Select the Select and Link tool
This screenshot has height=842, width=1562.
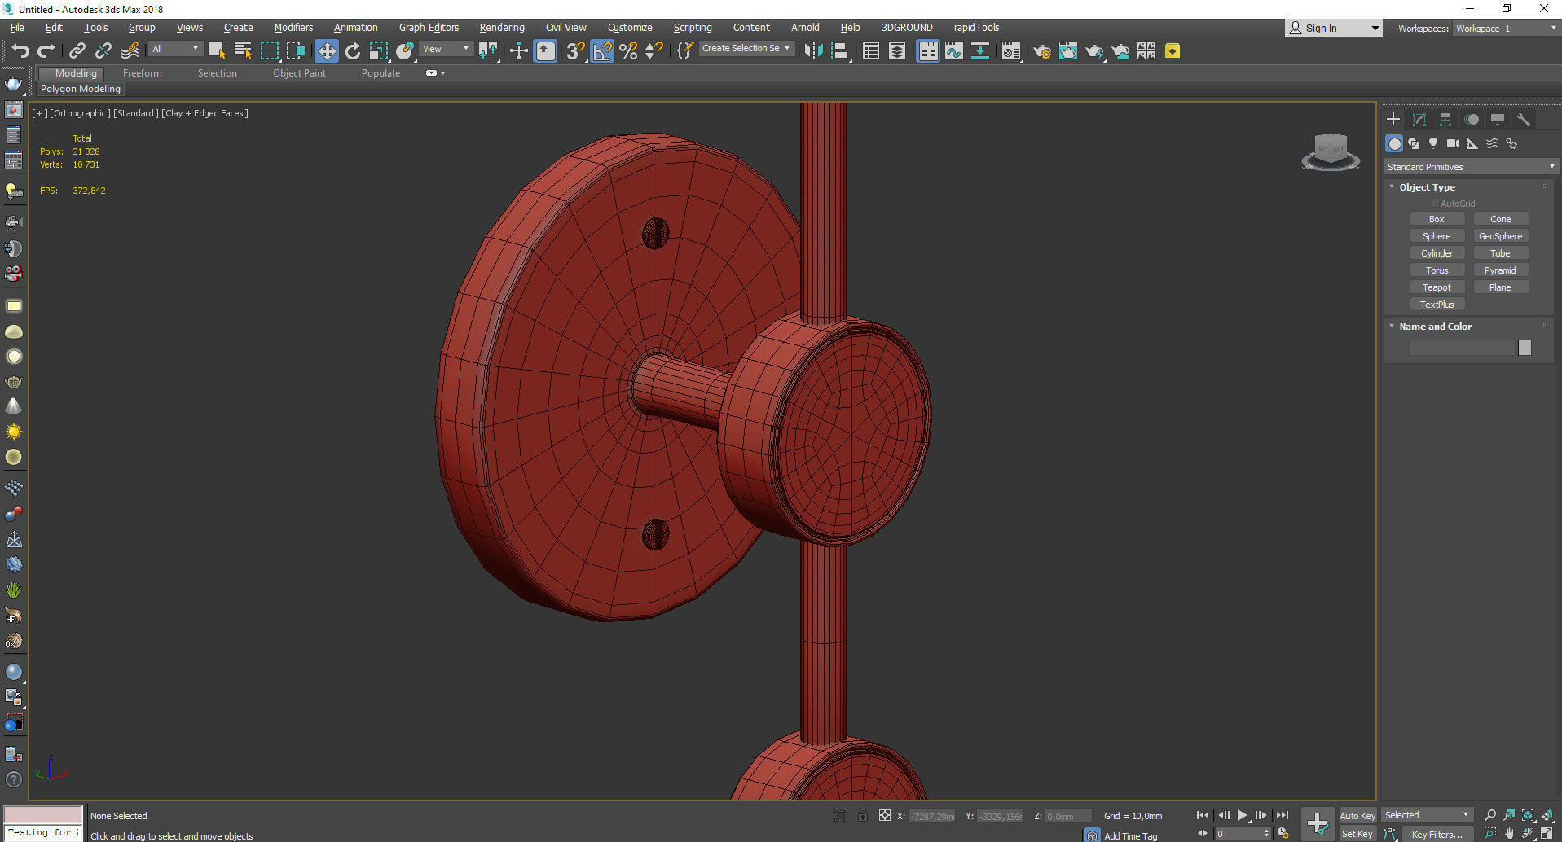coord(77,51)
